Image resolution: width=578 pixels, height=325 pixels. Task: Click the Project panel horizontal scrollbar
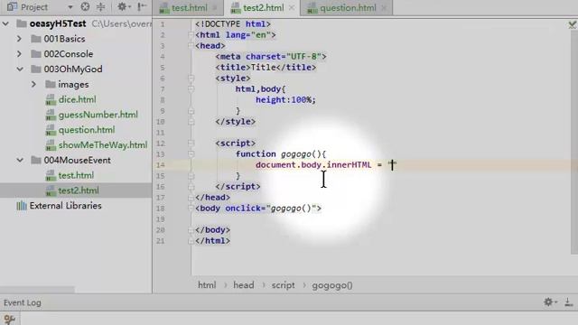37,290
